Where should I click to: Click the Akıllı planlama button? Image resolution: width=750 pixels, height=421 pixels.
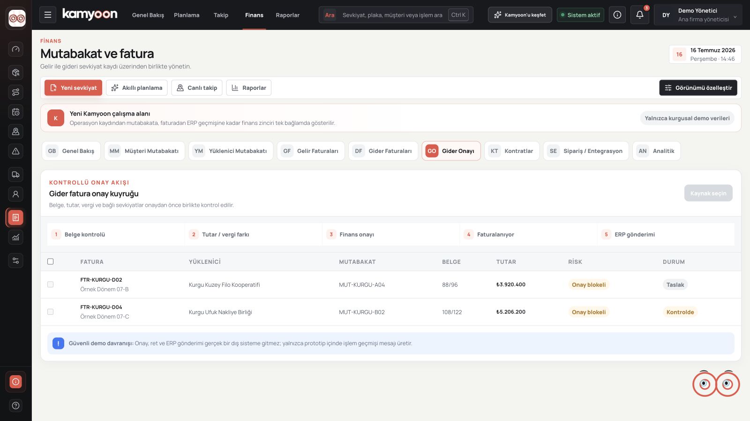click(x=136, y=88)
